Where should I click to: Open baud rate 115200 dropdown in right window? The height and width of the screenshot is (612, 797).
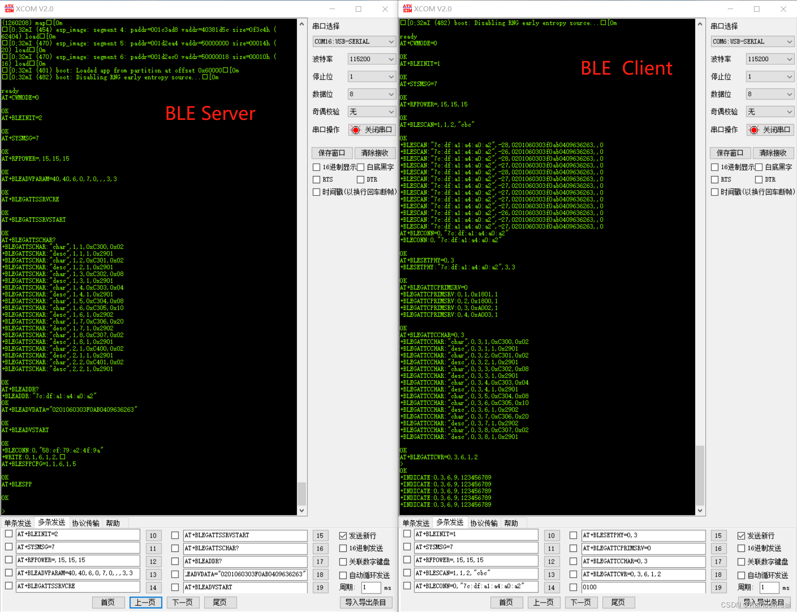[x=770, y=59]
